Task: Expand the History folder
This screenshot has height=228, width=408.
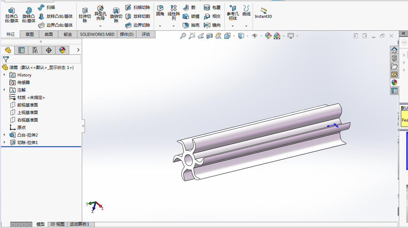Action: [4, 75]
